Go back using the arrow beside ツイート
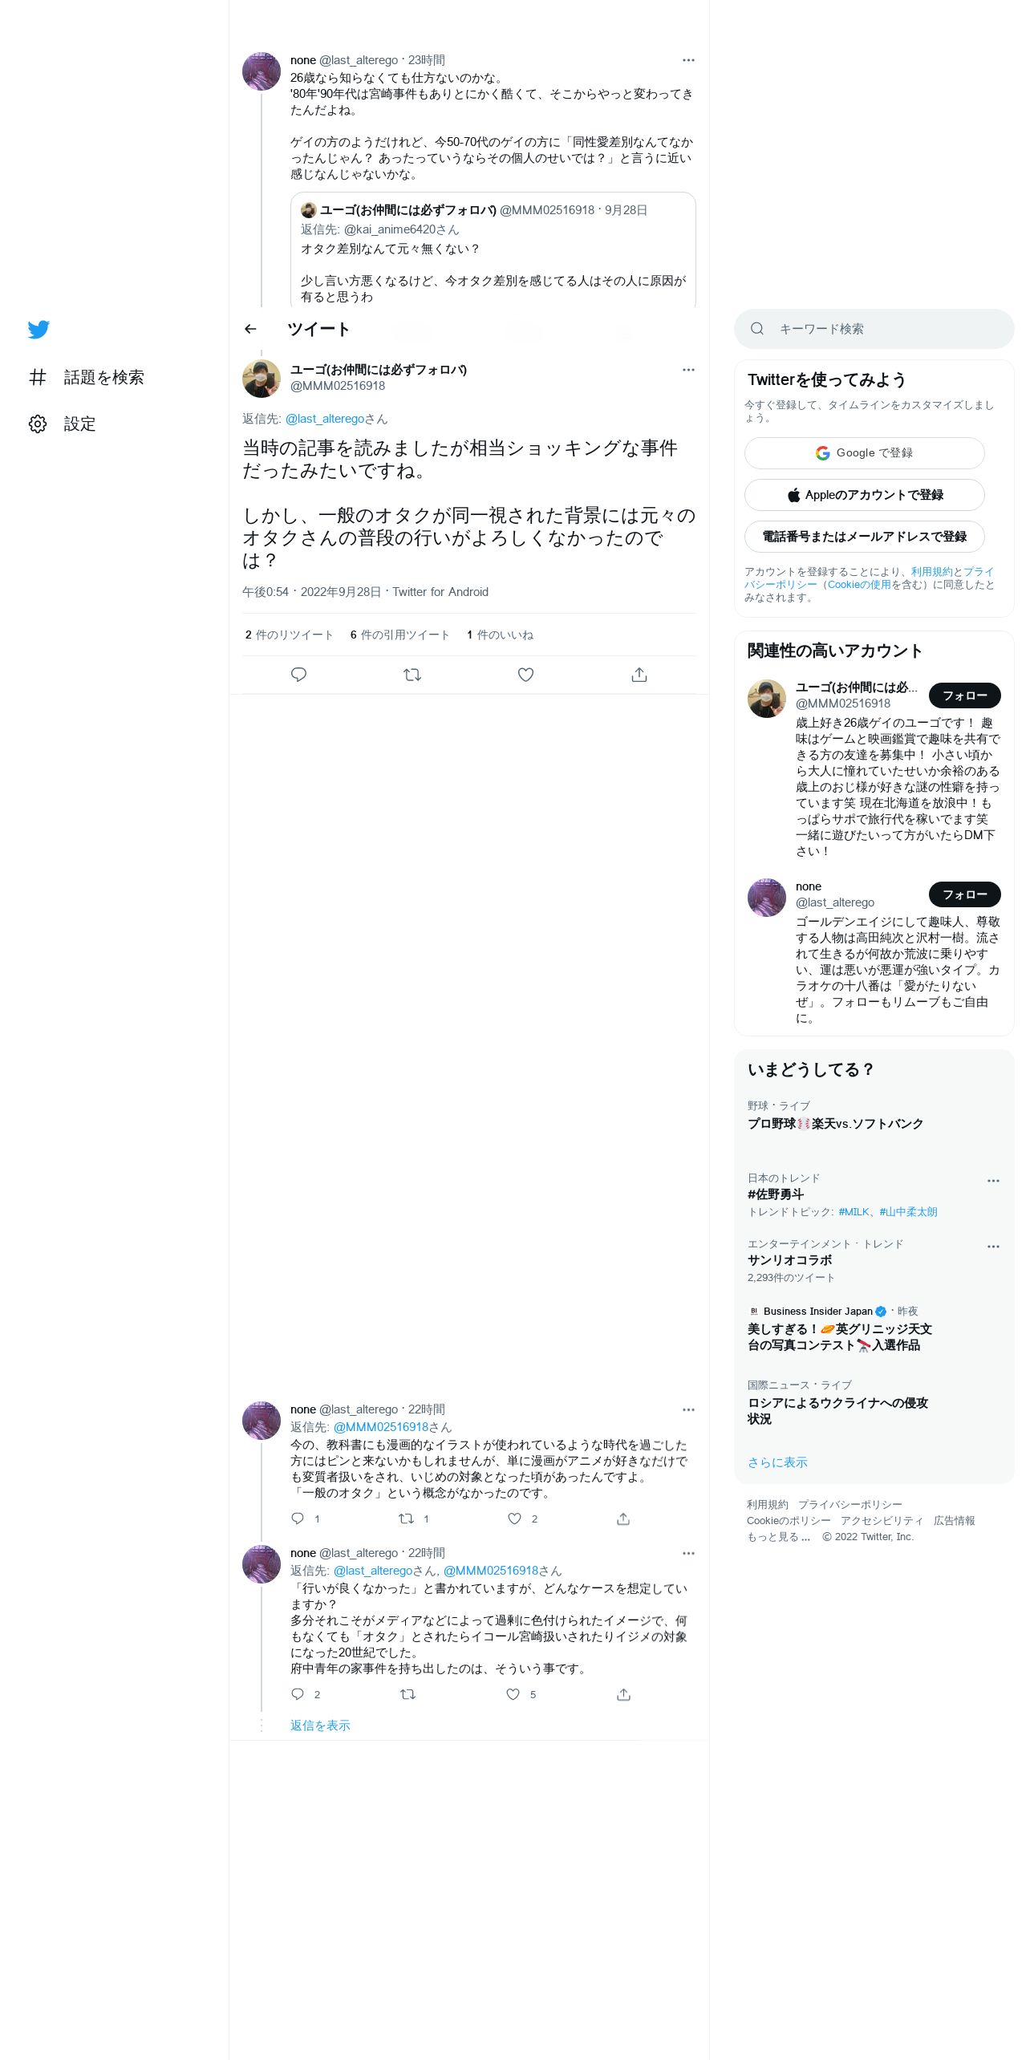Screen dimensions: 1030x2060 250,329
